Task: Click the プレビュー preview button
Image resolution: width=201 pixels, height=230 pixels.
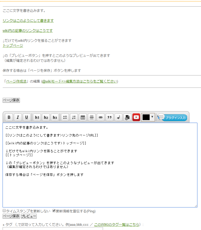Action: [29, 216]
